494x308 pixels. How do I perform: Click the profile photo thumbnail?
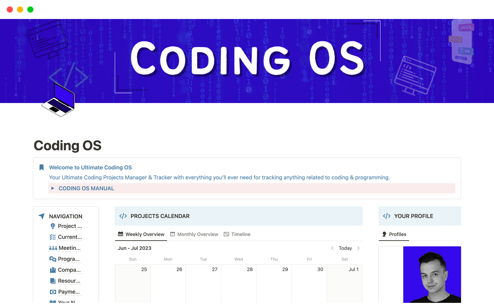(x=432, y=274)
